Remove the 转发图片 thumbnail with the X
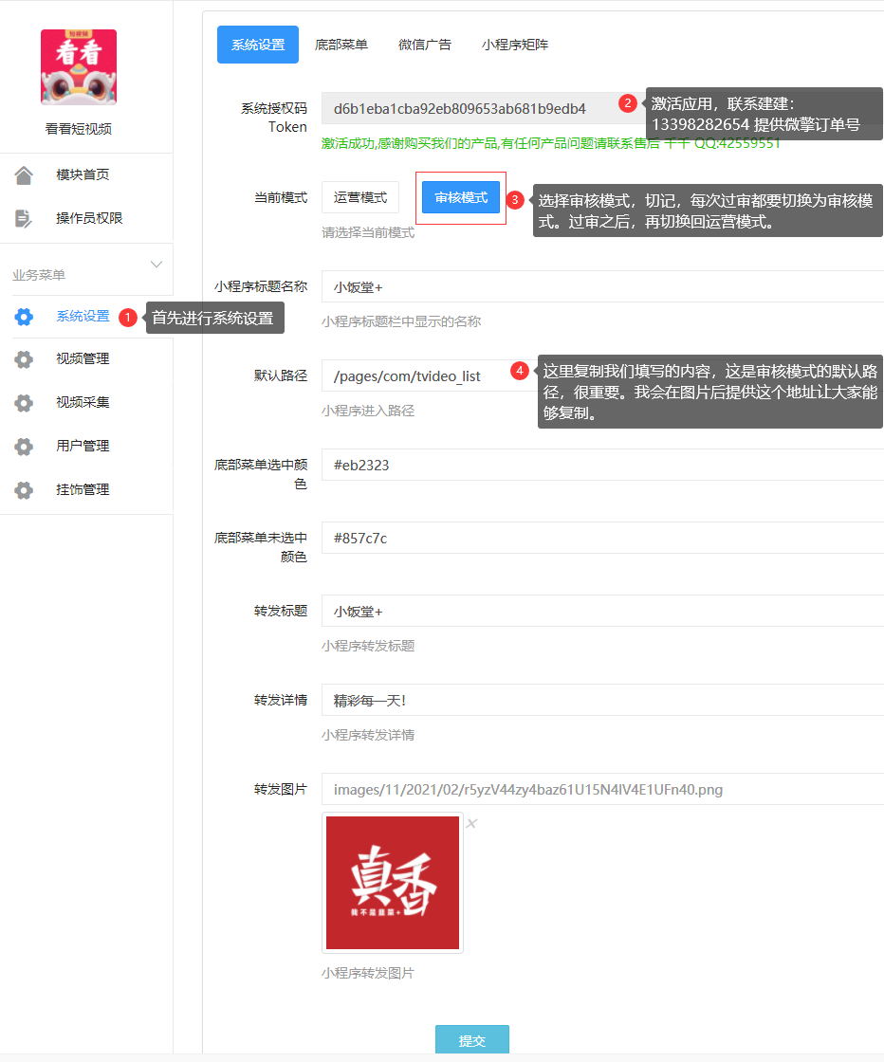 471,823
